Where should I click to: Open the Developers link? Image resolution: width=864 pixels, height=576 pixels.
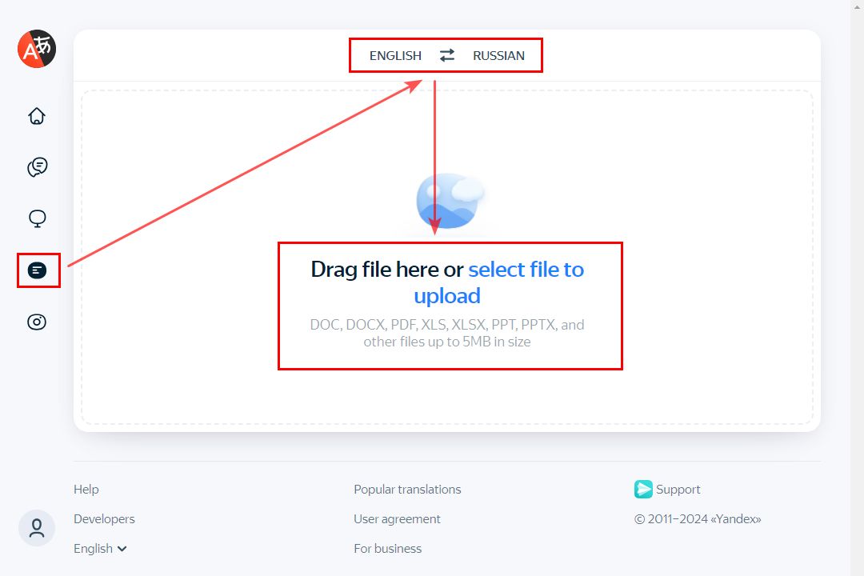click(x=104, y=518)
